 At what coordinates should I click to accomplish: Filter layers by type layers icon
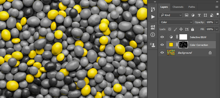199,15
